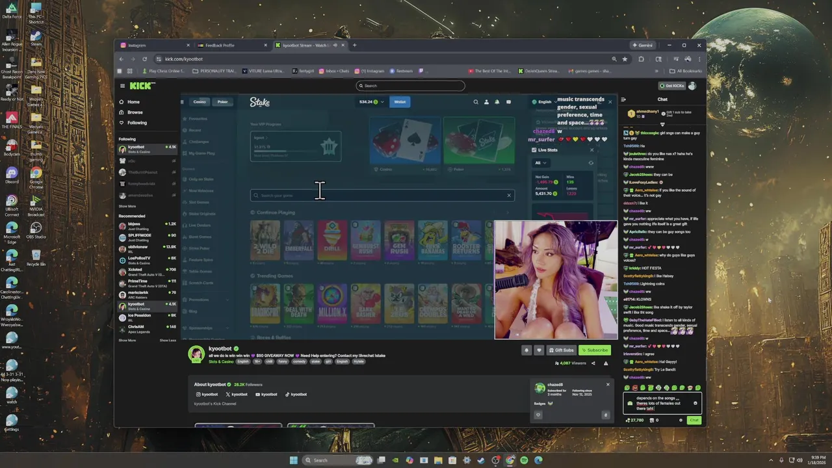This screenshot has height=468, width=832.
Task: Click Windows Start button
Action: coord(293,460)
